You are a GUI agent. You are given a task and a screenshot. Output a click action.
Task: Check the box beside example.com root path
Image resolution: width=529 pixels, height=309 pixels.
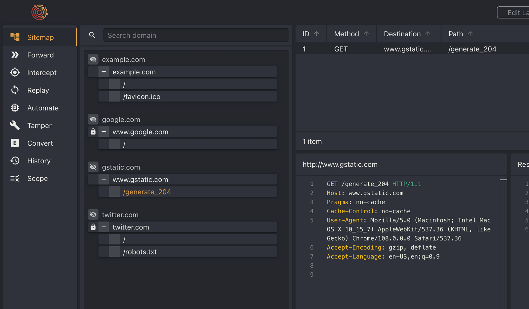coord(114,84)
